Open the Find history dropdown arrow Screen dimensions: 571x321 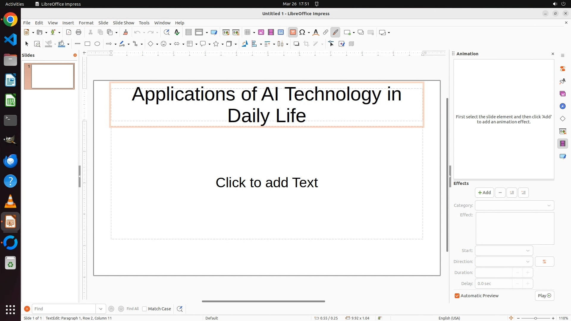[x=101, y=309]
